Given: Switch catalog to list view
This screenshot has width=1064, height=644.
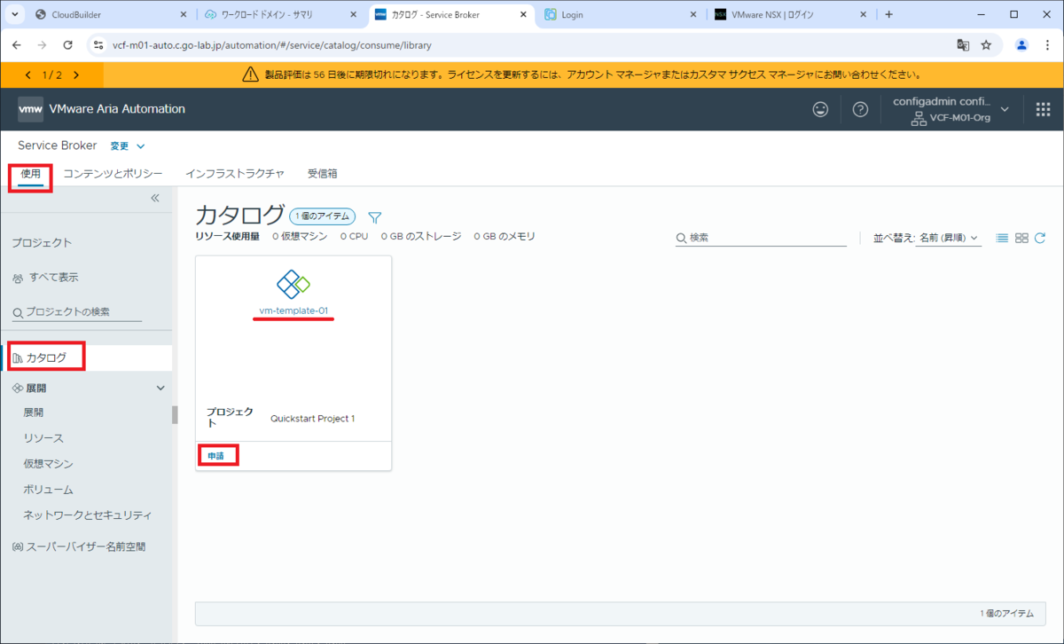Looking at the screenshot, I should (1002, 238).
